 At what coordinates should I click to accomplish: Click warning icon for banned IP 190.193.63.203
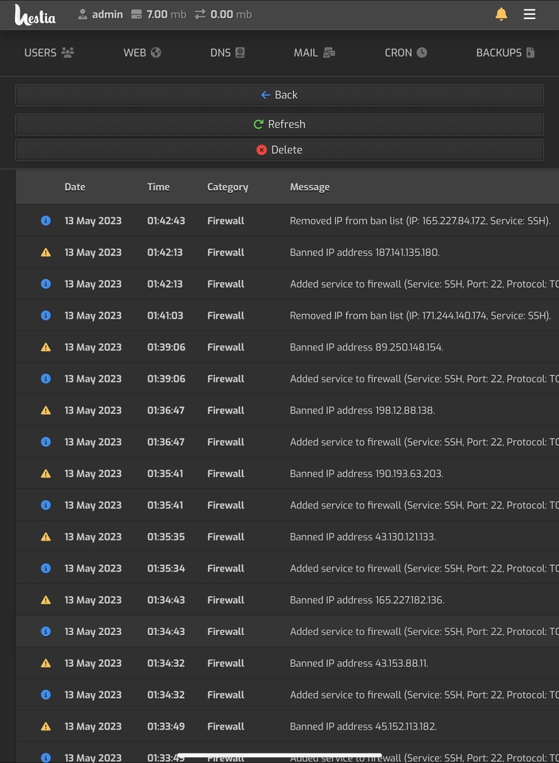click(x=46, y=474)
